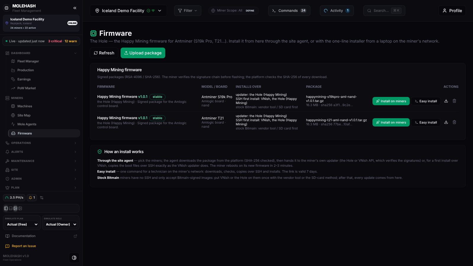Screen dimensions: 473x266
Task: Collapse the sidebar with double chevron icon
Action: pyautogui.click(x=75, y=8)
